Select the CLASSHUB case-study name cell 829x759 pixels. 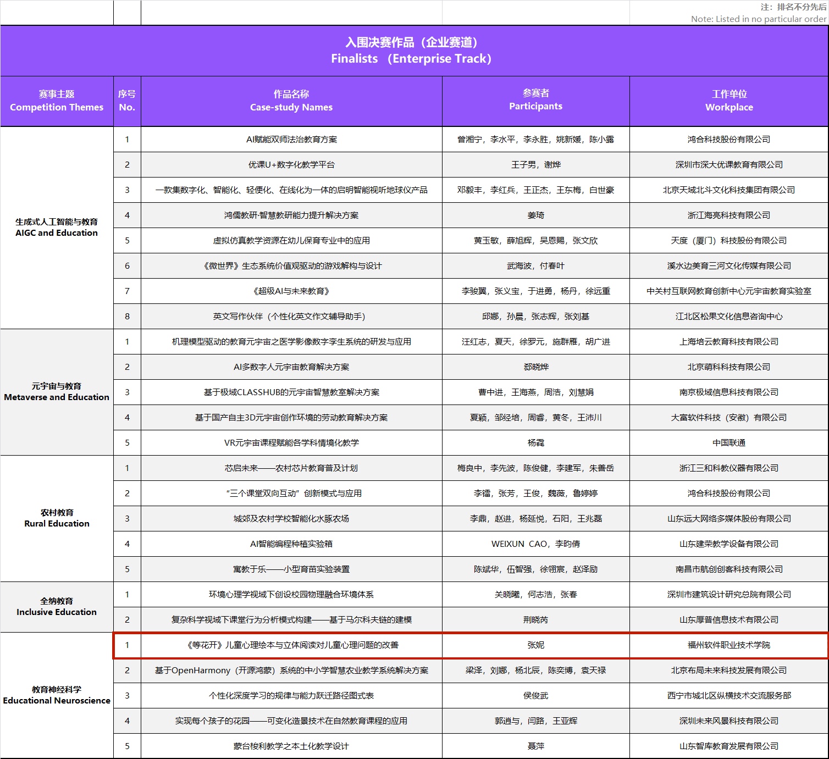(291, 392)
